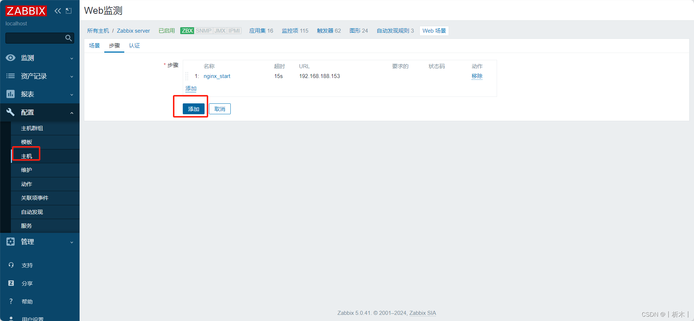Click the 超时 column header

tap(279, 66)
